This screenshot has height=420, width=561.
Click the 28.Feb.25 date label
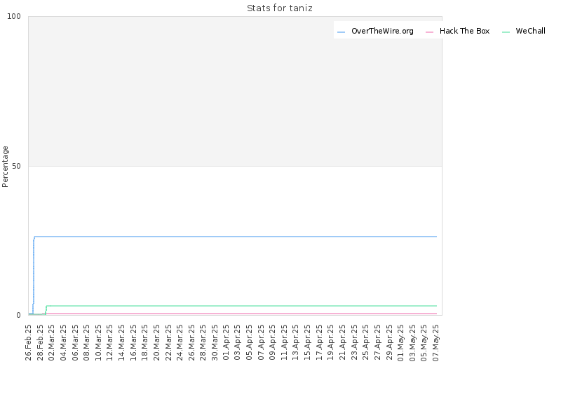click(x=40, y=342)
